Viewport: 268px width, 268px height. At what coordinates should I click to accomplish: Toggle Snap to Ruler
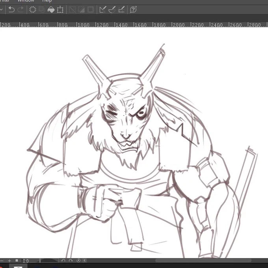[x=103, y=9]
